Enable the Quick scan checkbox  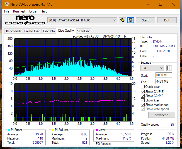[x=143, y=87]
